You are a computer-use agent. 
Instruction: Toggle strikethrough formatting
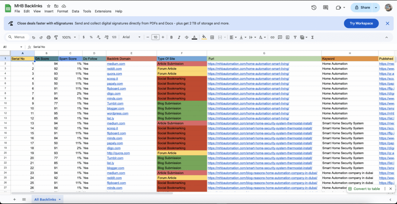(186, 37)
